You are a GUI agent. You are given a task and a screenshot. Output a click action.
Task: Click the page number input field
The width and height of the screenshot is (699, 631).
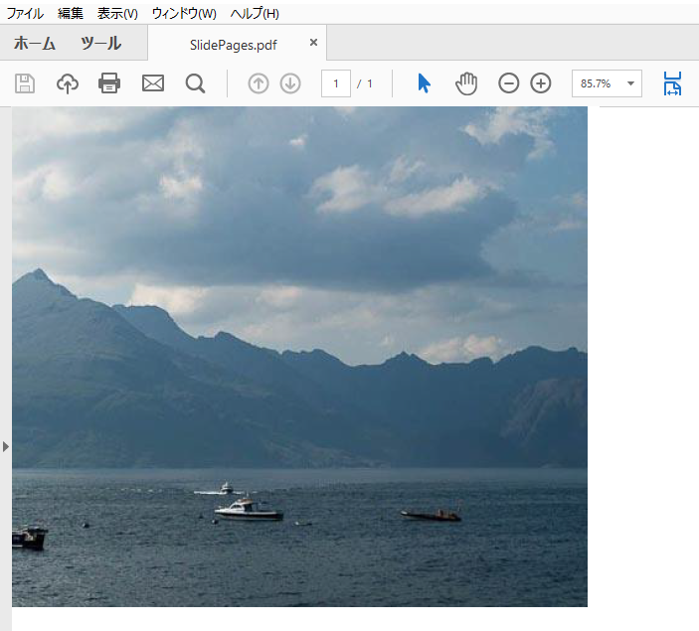pos(336,83)
